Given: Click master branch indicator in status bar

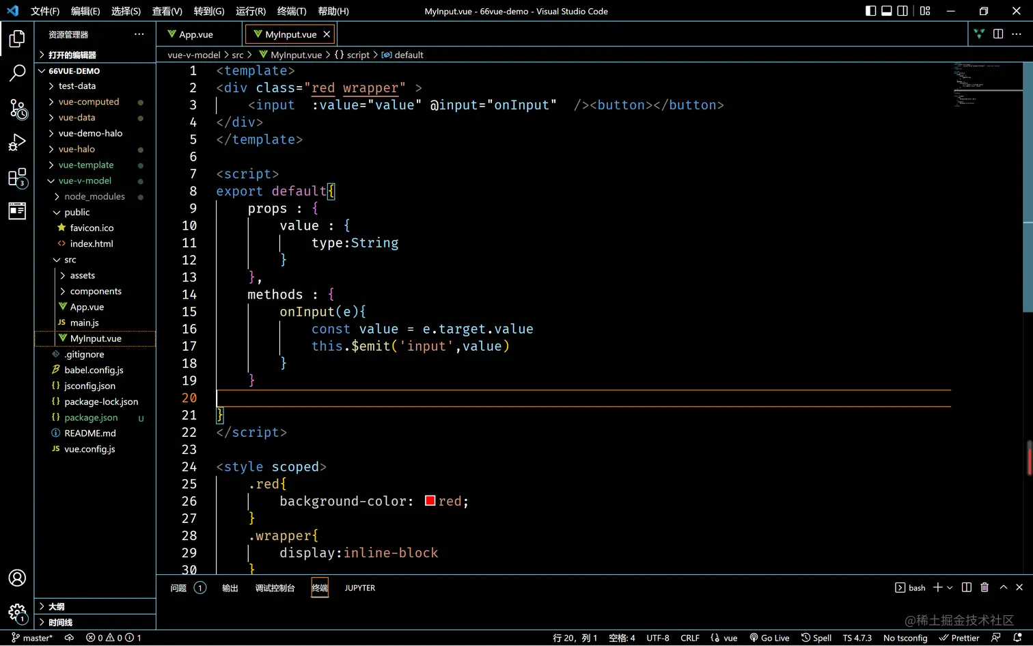Looking at the screenshot, I should [32, 638].
